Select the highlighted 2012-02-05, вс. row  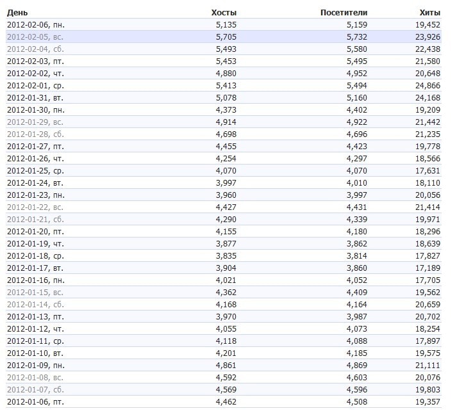coord(35,36)
